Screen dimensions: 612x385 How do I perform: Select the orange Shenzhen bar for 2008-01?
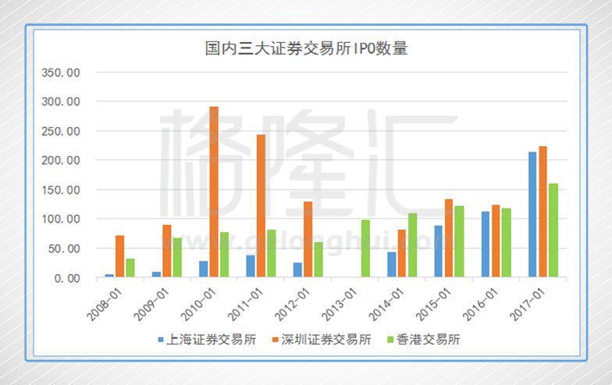click(120, 256)
